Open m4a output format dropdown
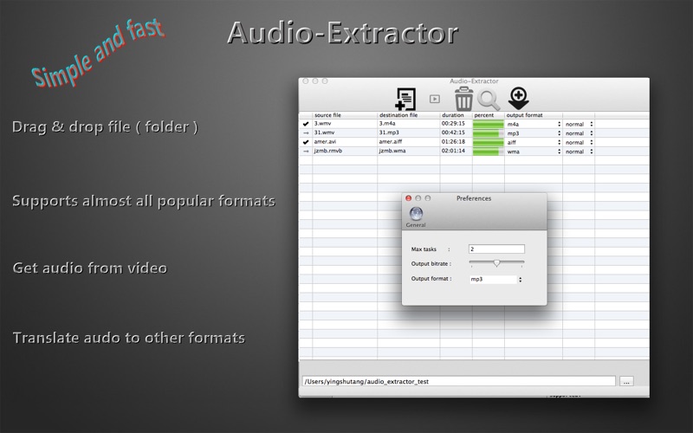693x433 pixels. coord(534,124)
